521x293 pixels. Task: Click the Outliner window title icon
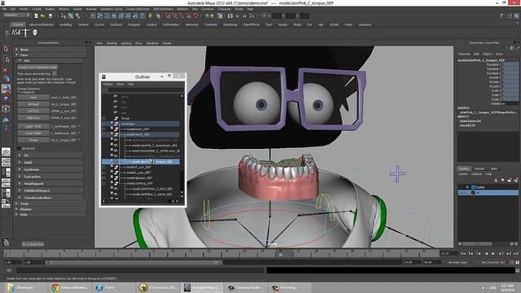103,77
